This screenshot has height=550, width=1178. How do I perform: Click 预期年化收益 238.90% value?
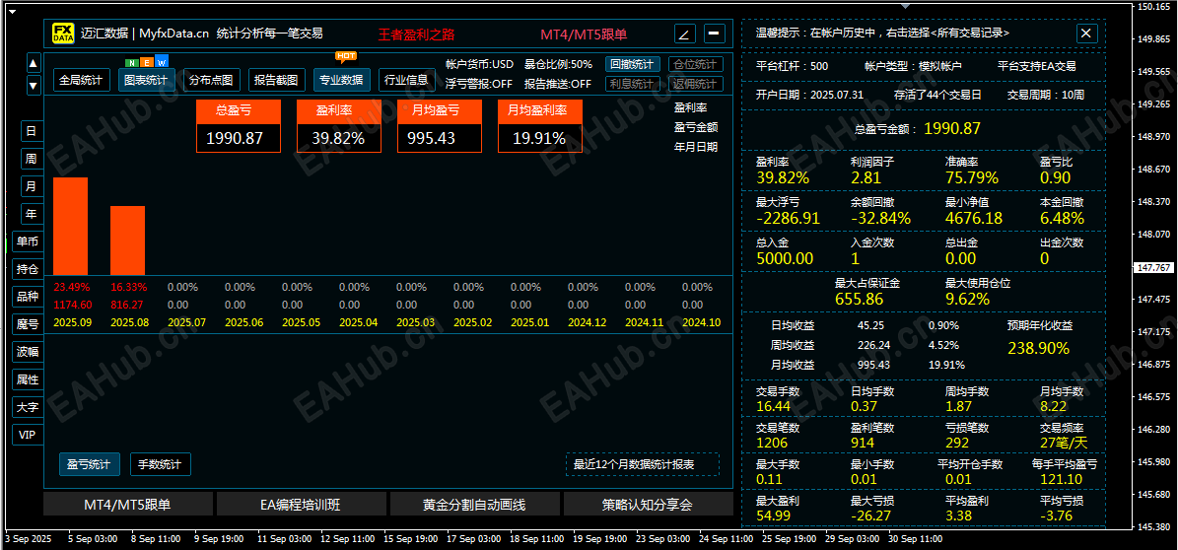[1037, 349]
